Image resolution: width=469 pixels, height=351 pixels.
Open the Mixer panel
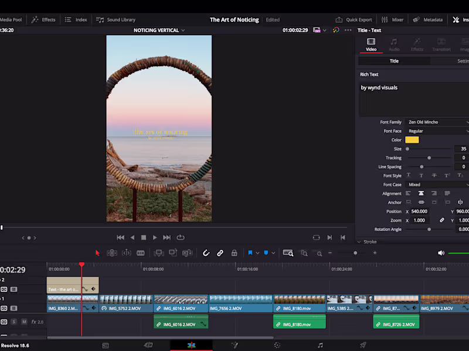coord(392,20)
